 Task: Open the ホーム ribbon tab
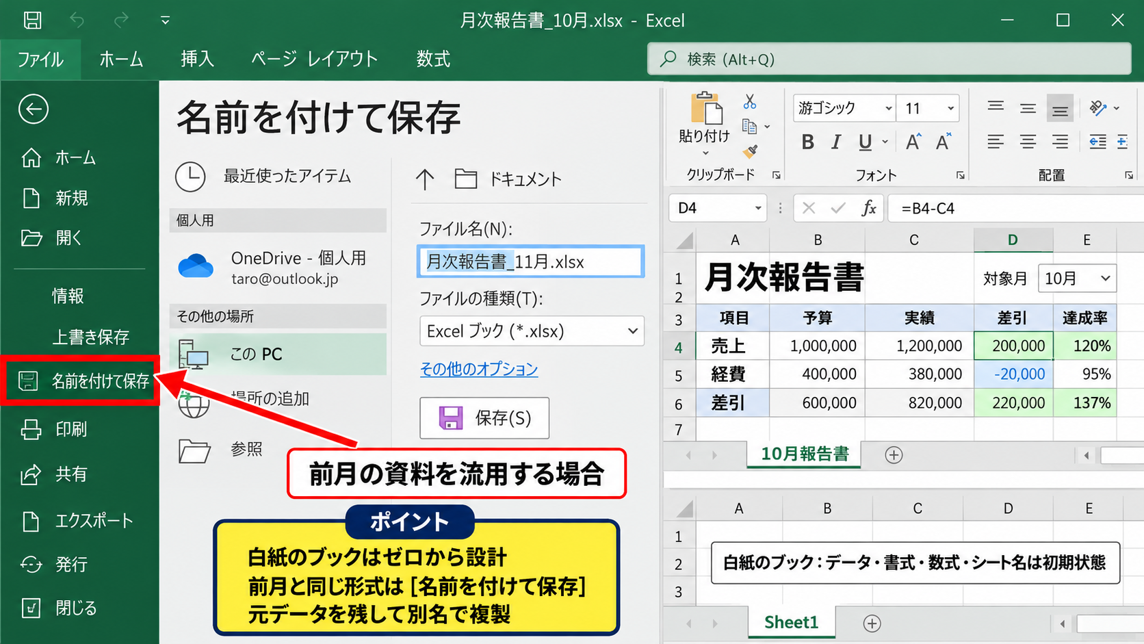pyautogui.click(x=121, y=60)
